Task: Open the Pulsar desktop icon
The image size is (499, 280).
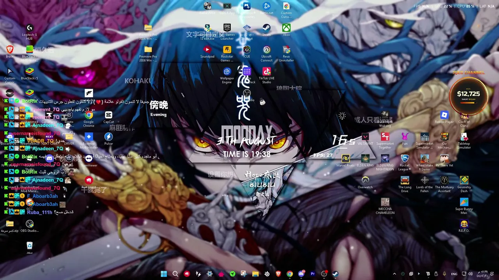Action: (108, 139)
